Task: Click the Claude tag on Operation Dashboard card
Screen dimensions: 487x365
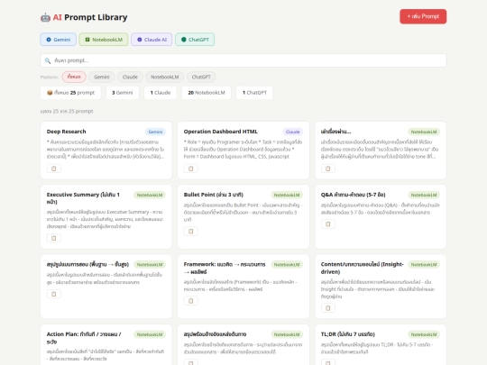Action: click(x=292, y=132)
